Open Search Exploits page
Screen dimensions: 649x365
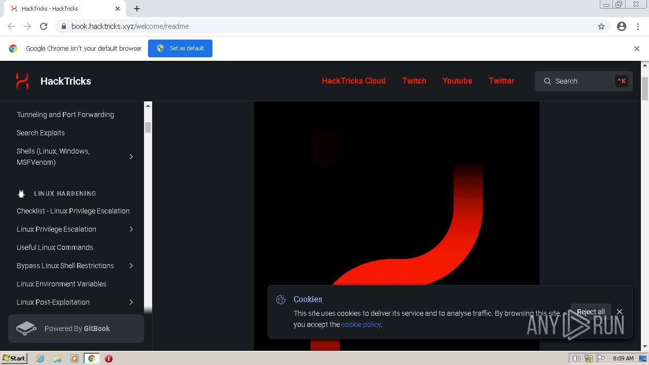coord(41,133)
